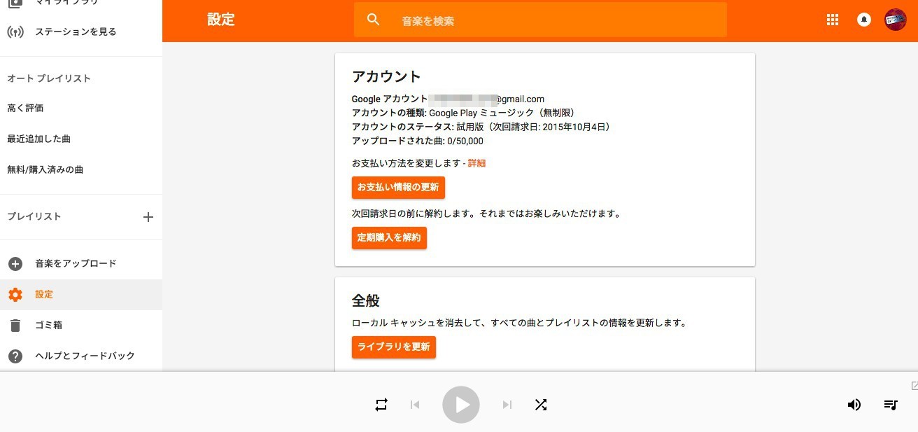
Task: Click the アップロードされた曲: 0/50,000 text
Action: (x=418, y=141)
